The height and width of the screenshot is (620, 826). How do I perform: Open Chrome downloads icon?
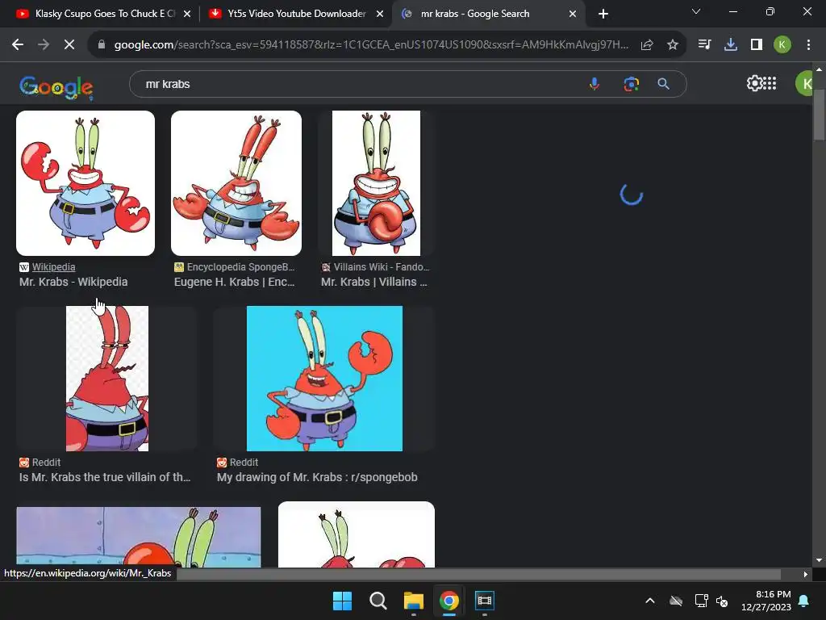point(731,45)
